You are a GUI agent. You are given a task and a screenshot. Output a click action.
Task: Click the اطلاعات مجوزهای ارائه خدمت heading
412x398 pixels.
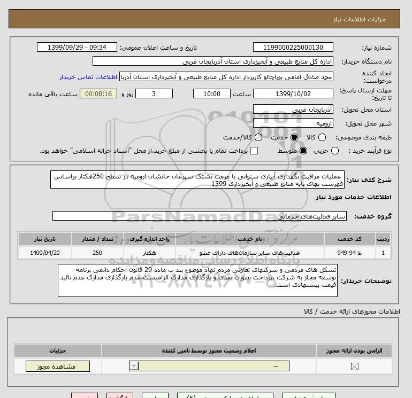(x=352, y=311)
